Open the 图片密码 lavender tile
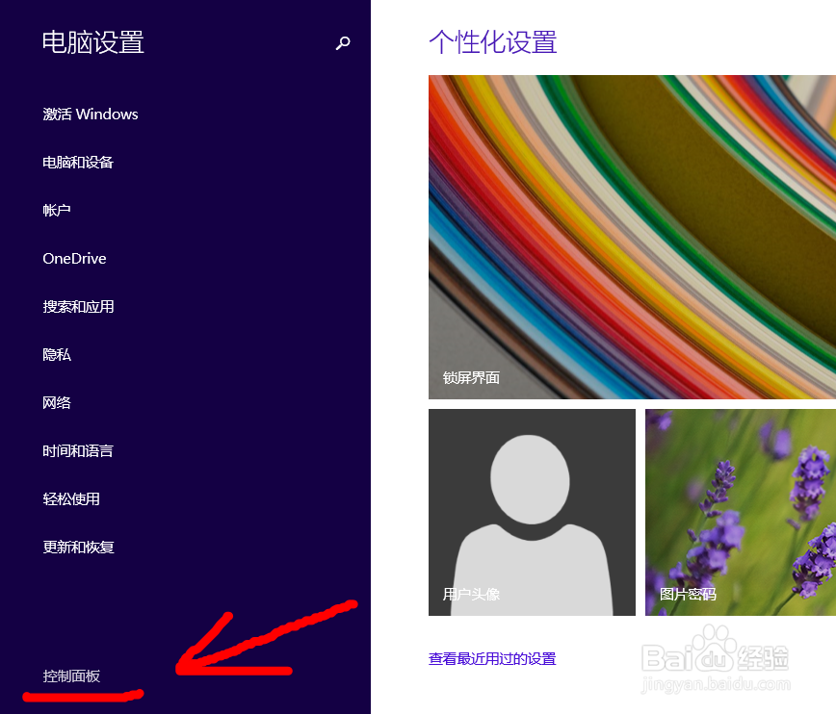This screenshot has width=836, height=714. [x=741, y=512]
